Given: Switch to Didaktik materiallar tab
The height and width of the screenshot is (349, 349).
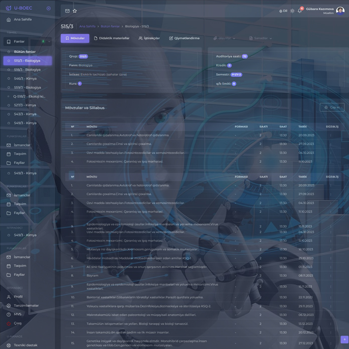Looking at the screenshot, I should pos(111,38).
